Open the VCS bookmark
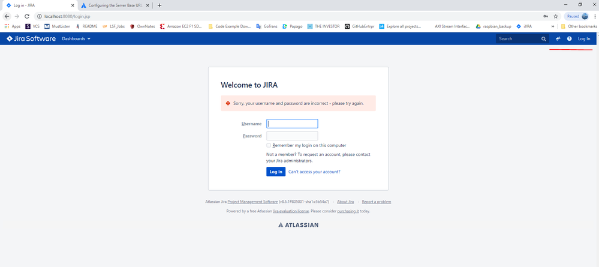The image size is (599, 267). click(32, 26)
